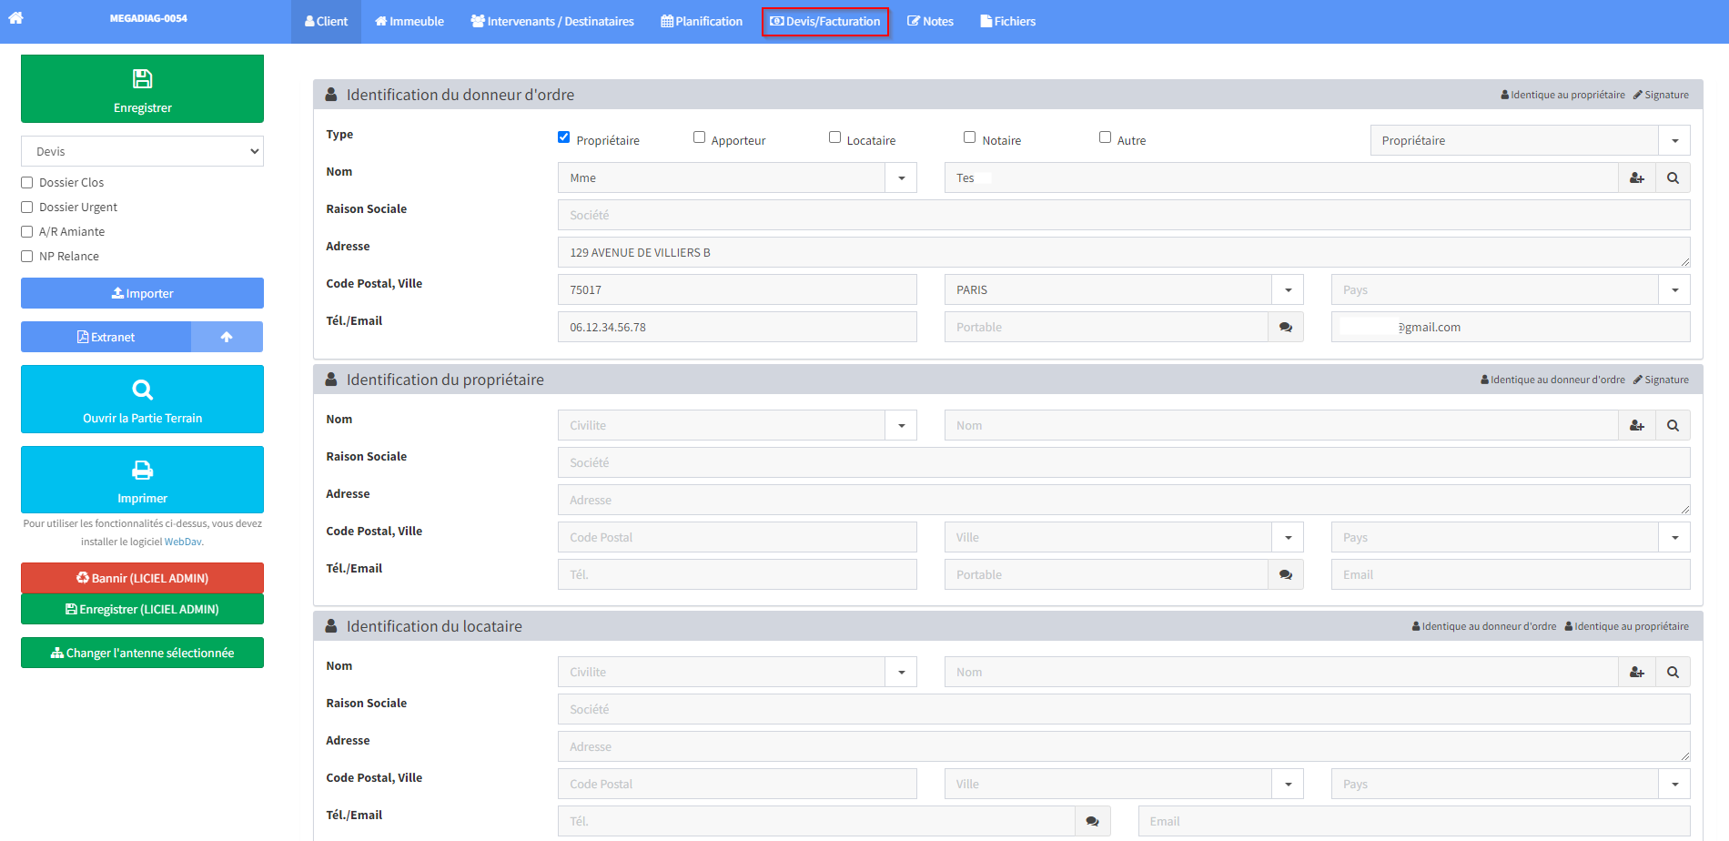Click the donneur d'ordre Raison Sociale field

pos(1124,215)
